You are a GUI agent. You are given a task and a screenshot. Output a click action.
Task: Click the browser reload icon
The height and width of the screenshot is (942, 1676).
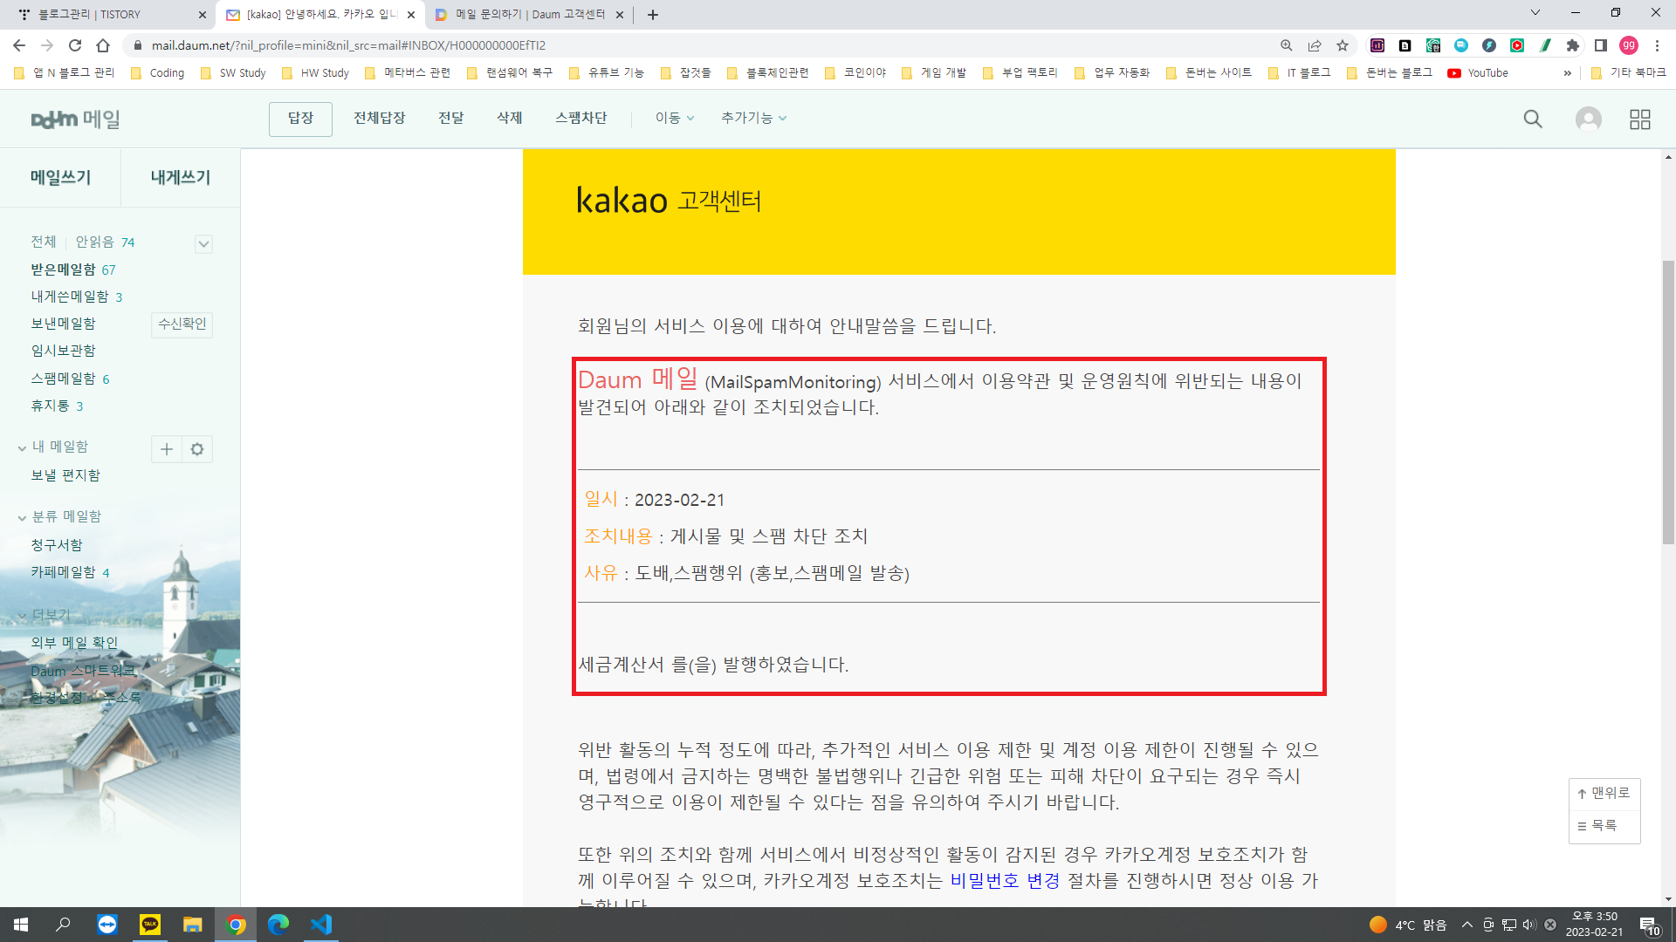coord(75,45)
